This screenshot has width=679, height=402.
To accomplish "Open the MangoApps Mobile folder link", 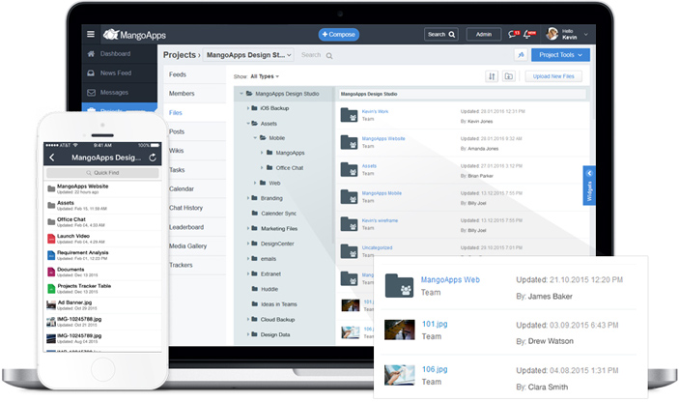I will tap(382, 193).
